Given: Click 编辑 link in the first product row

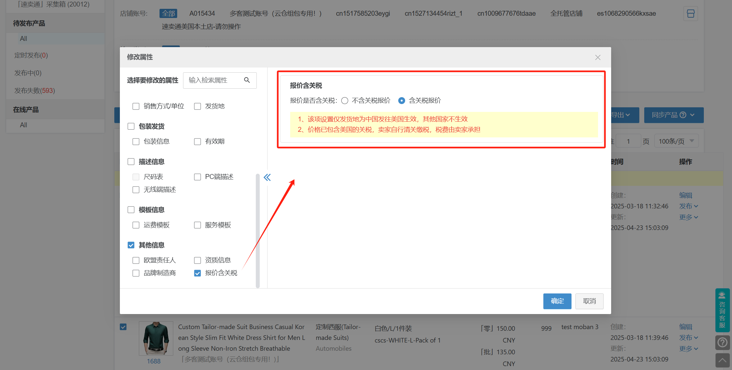Looking at the screenshot, I should pos(685,195).
